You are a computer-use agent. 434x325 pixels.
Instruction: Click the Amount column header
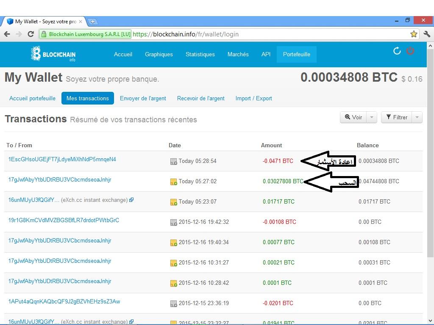click(x=271, y=146)
